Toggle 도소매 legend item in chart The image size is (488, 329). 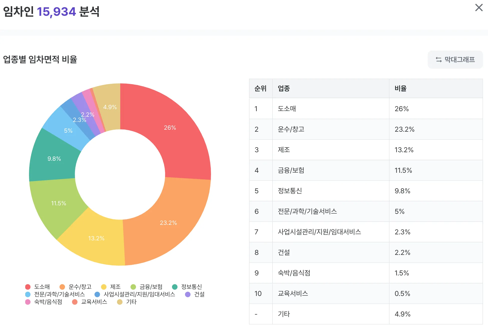point(42,287)
